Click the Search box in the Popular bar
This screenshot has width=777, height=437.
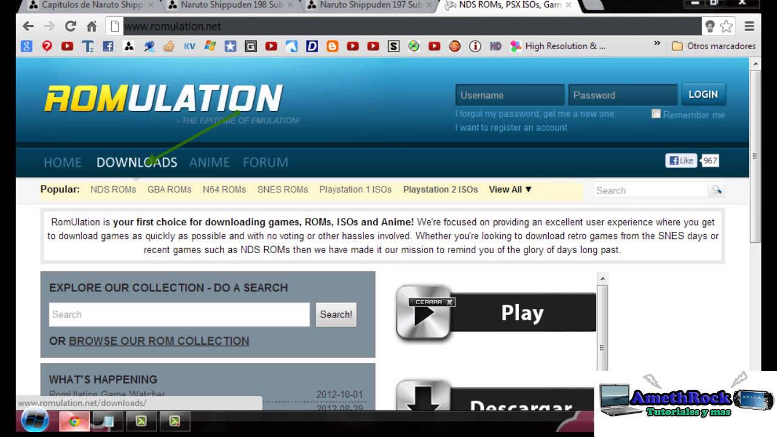click(651, 190)
